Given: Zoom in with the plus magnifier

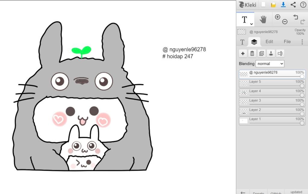Looking at the screenshot, I should 278,17.
